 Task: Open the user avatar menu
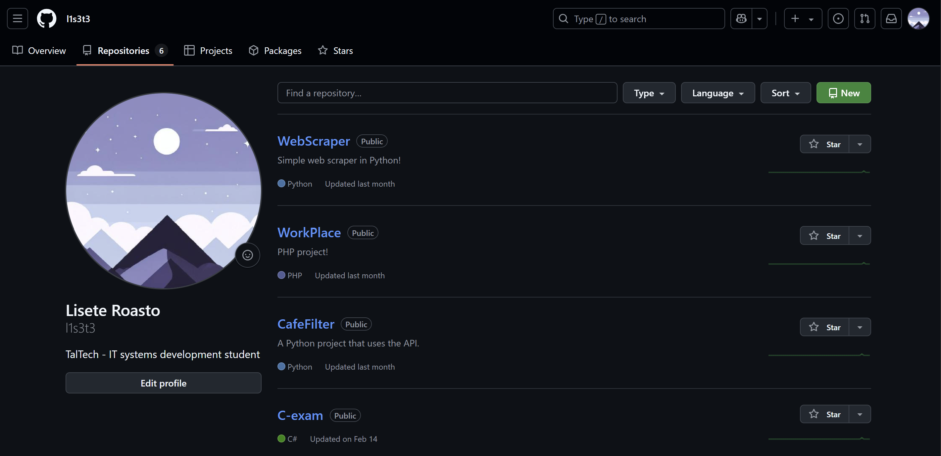click(918, 19)
